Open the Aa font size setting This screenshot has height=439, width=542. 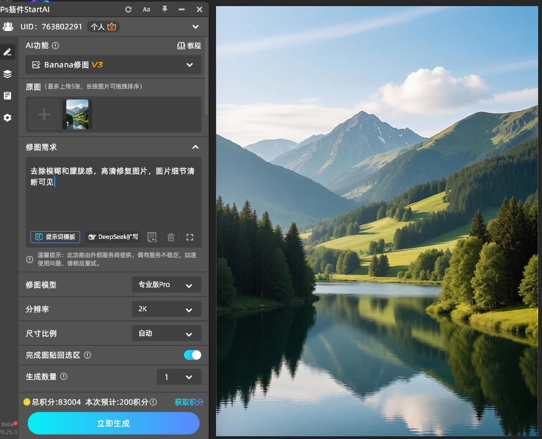coord(146,9)
